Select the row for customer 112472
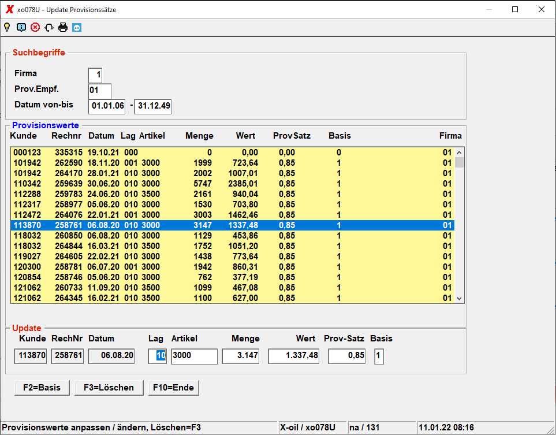Screen dimensions: 556x435 [x=233, y=215]
